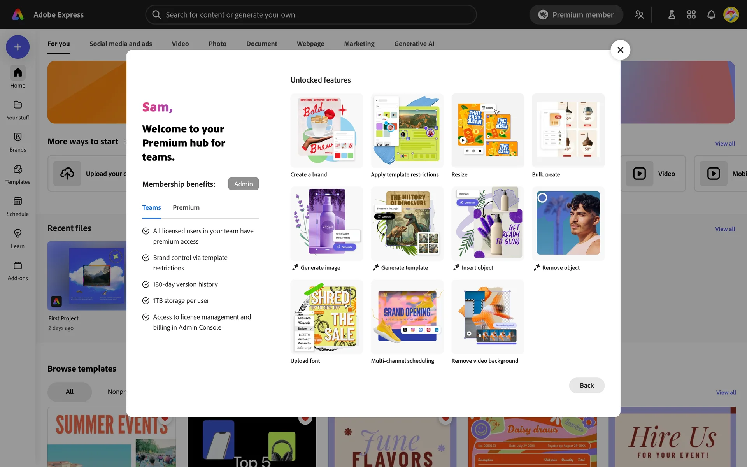The width and height of the screenshot is (747, 467).
Task: Open the apps grid icon
Action: point(691,15)
